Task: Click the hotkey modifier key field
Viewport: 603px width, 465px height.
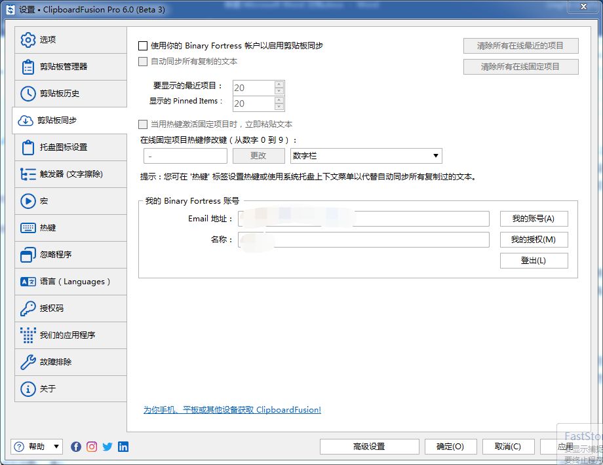Action: coord(185,156)
